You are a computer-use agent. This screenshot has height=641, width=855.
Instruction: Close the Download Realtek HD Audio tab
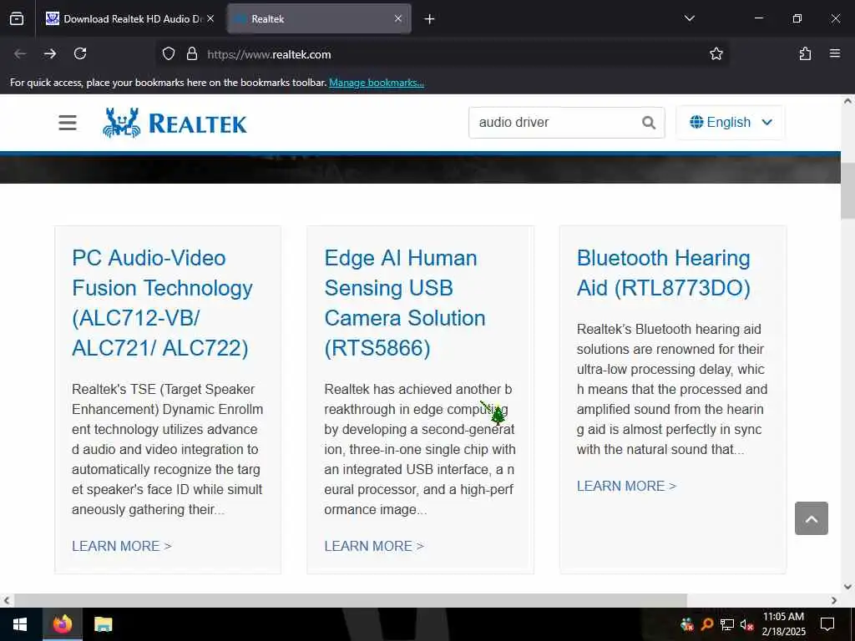pos(210,18)
